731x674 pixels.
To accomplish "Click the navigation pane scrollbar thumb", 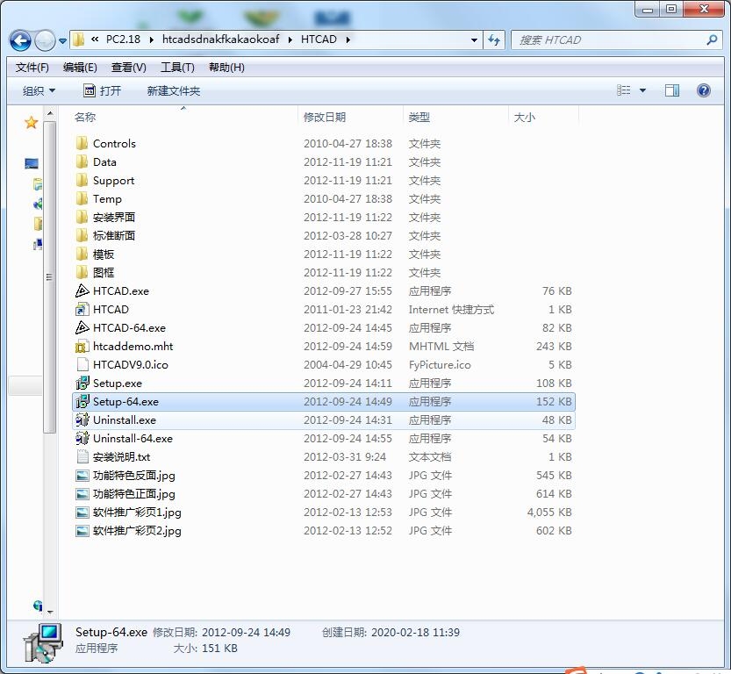I will pos(50,277).
